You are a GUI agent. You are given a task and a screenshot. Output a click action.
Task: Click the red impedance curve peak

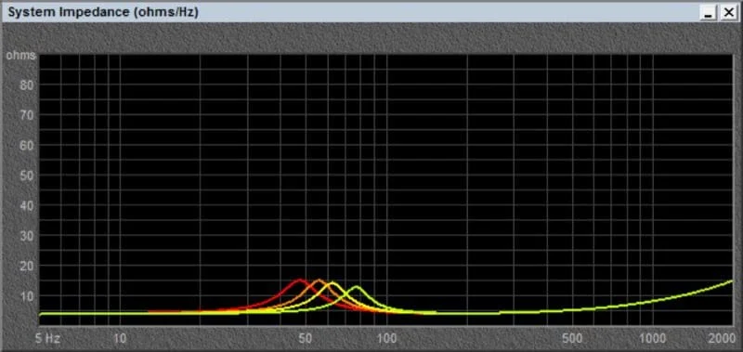[x=299, y=280]
